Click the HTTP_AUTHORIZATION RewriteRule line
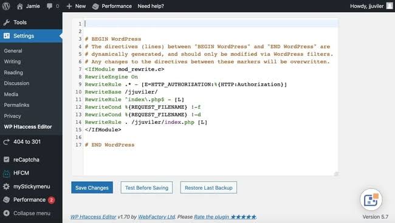The height and width of the screenshot is (223, 395). (186, 84)
